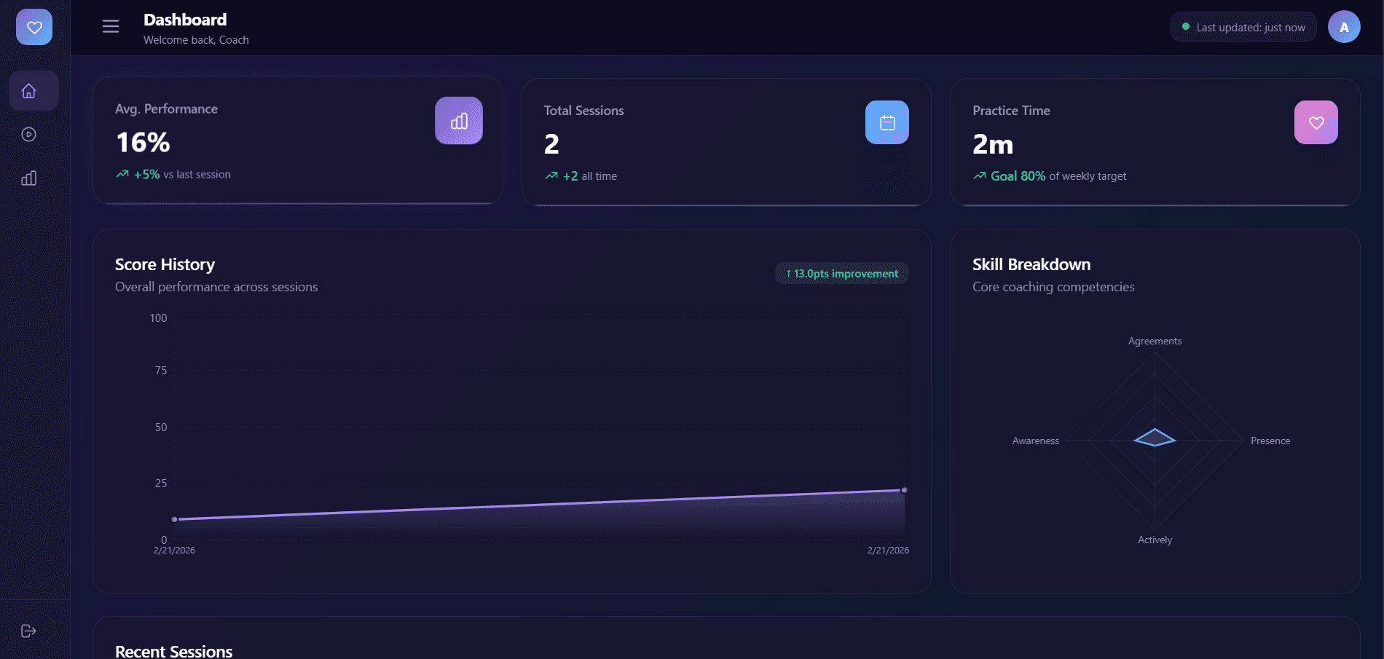Click the Agreements radar axis label

[1155, 341]
